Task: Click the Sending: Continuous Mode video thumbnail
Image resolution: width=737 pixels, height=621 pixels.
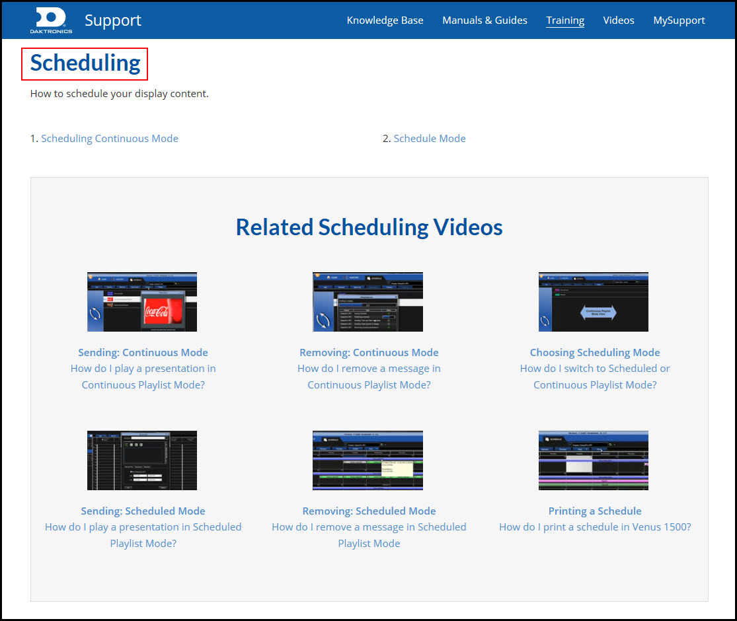Action: click(x=141, y=301)
